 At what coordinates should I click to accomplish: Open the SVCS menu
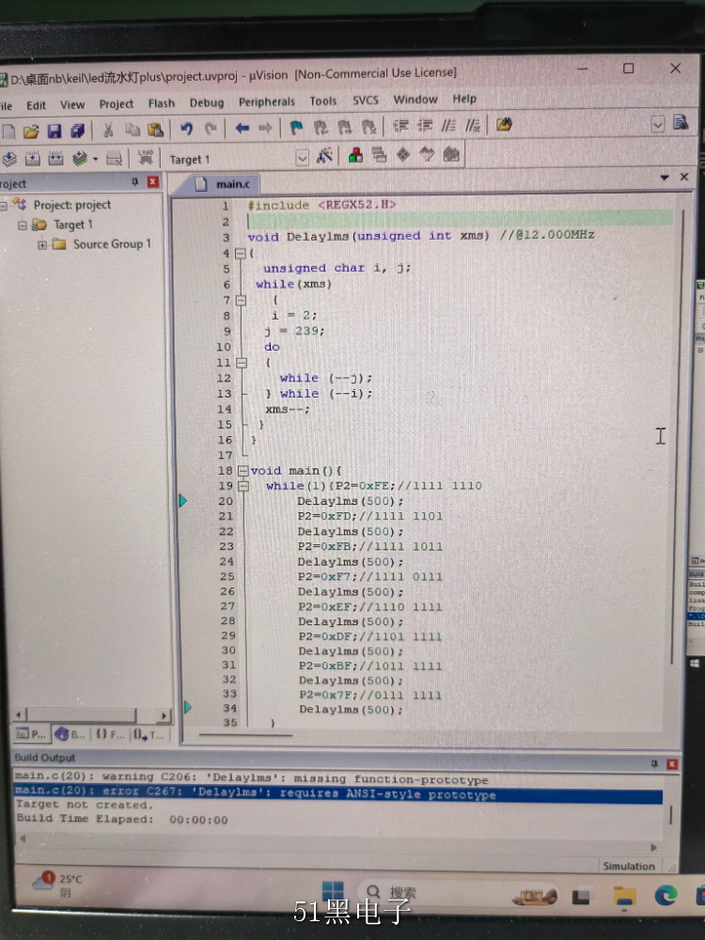click(366, 101)
